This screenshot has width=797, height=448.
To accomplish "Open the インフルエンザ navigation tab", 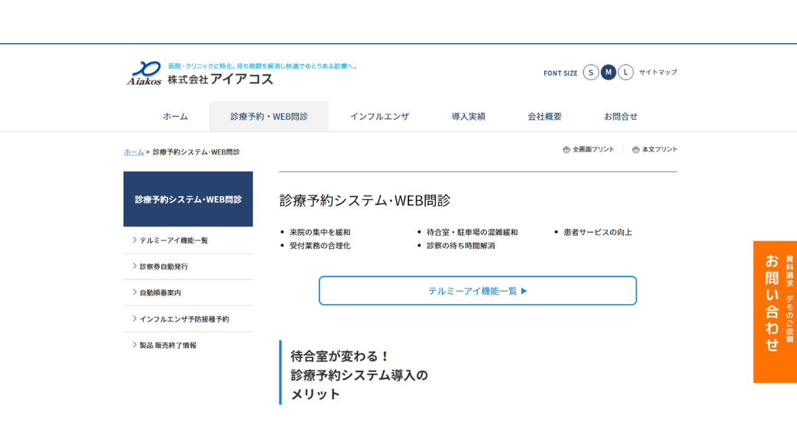I will tap(379, 116).
